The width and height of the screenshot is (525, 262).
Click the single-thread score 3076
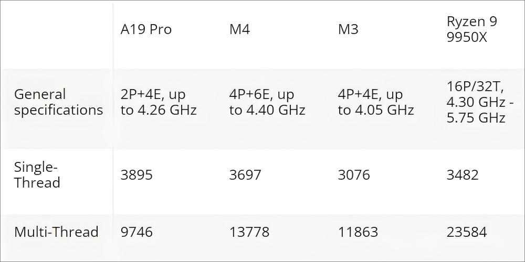click(354, 175)
